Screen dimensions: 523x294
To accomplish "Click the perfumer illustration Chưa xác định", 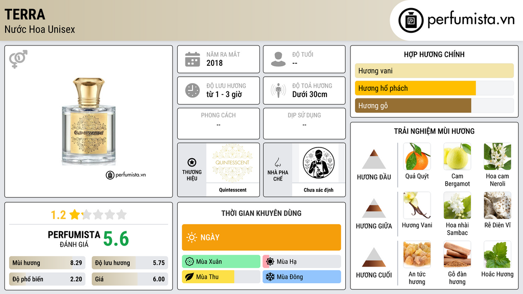I will (319, 163).
